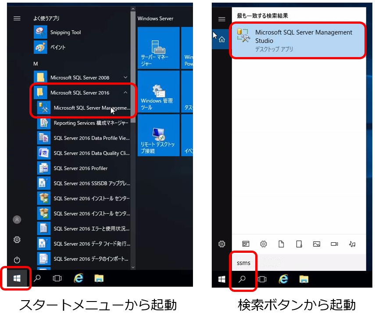Open Reporting Services 構成マネージャー
The height and width of the screenshot is (316, 375).
tap(91, 123)
